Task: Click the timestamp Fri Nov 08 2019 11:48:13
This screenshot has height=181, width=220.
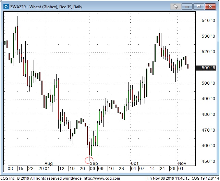Action: [169, 178]
